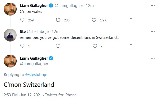The image size is (158, 102).
Task: Open more options for "C'mon wales" tweet
Action: click(x=153, y=5)
